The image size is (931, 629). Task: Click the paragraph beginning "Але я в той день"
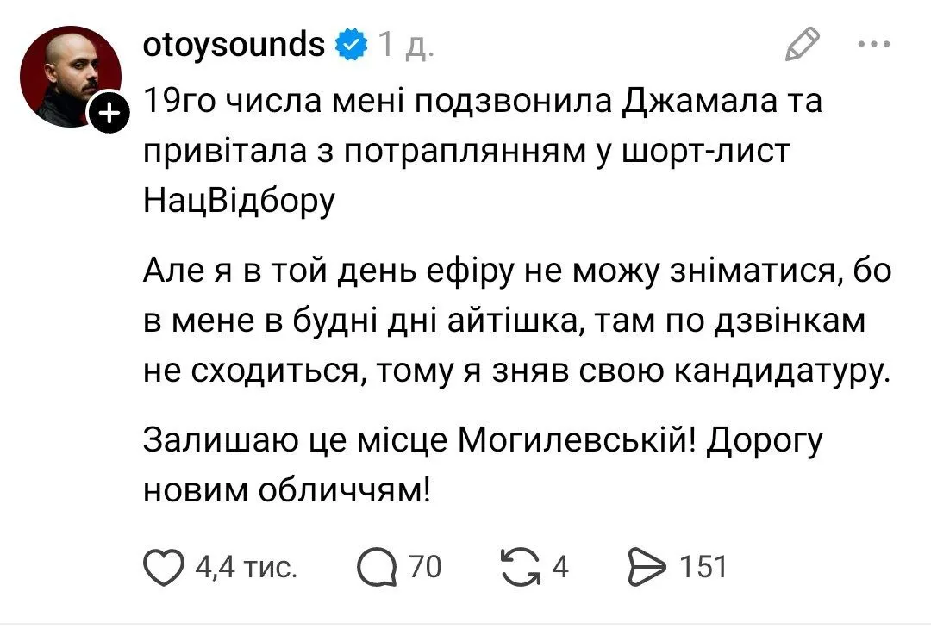tap(517, 321)
